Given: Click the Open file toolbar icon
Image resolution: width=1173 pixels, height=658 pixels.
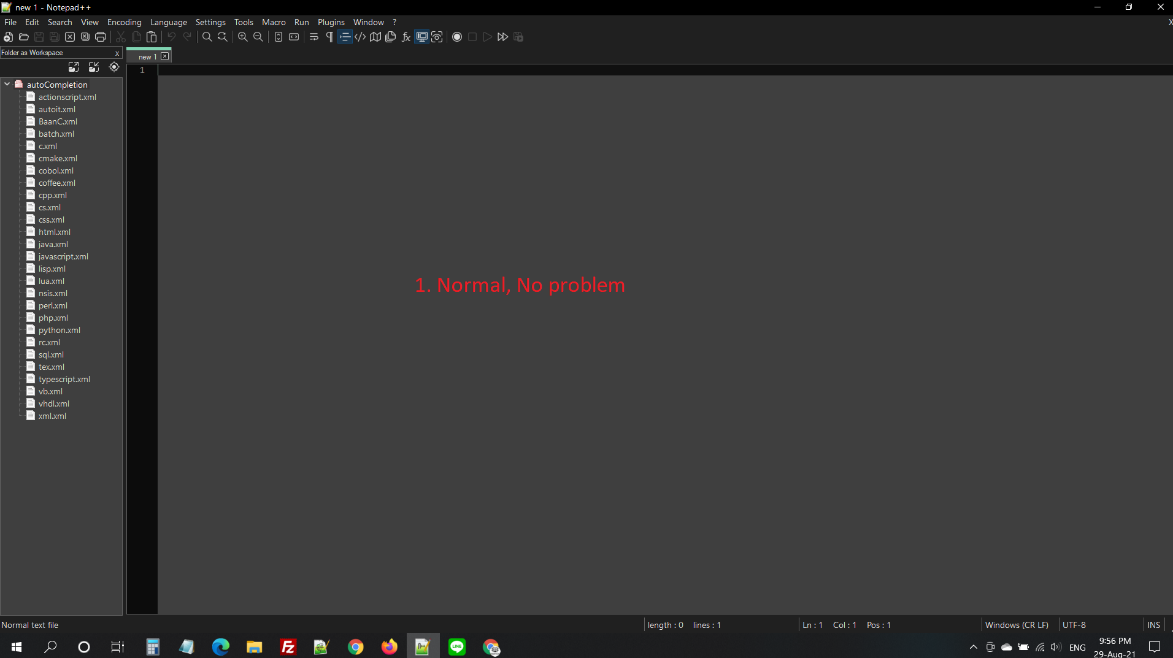Looking at the screenshot, I should pos(24,37).
